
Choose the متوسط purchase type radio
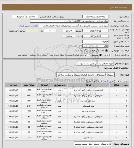(x=100, y=55)
